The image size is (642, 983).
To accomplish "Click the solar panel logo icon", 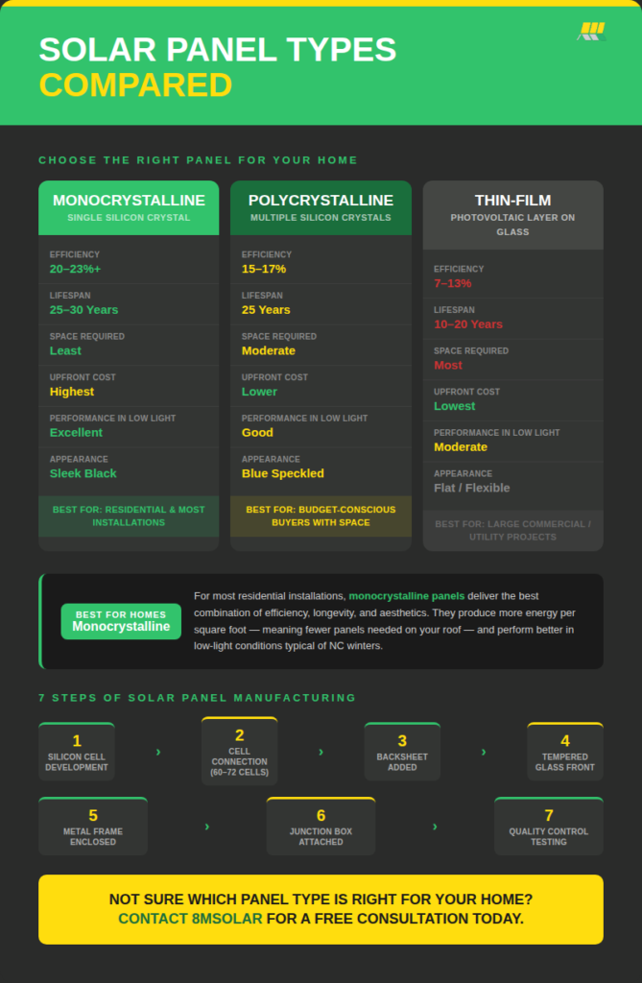I will click(591, 32).
